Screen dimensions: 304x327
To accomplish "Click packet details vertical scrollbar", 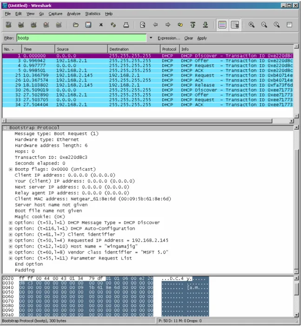I will [296, 199].
